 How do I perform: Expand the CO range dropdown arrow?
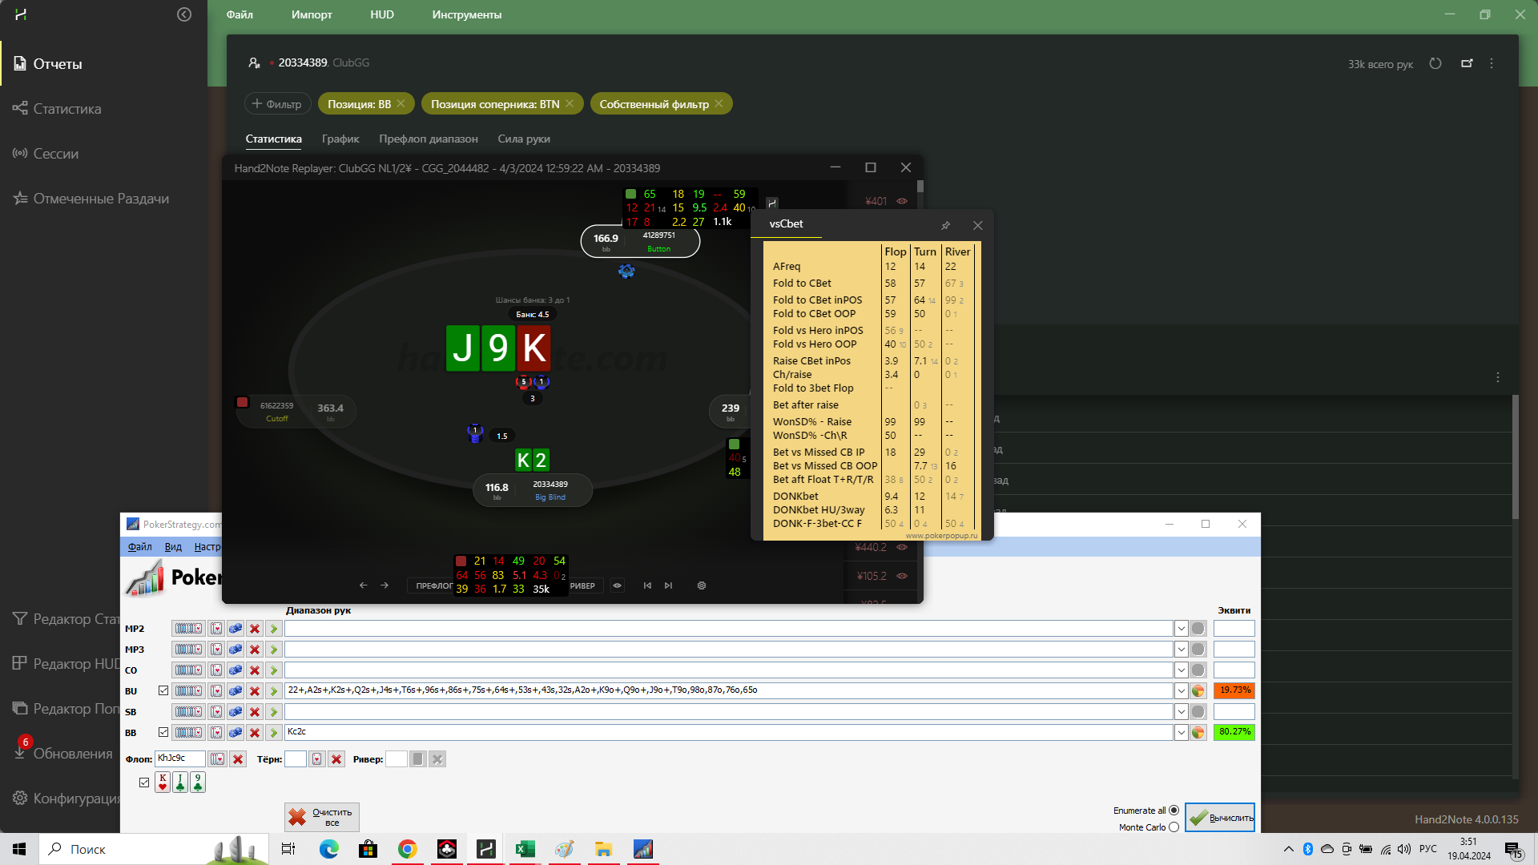1181,670
